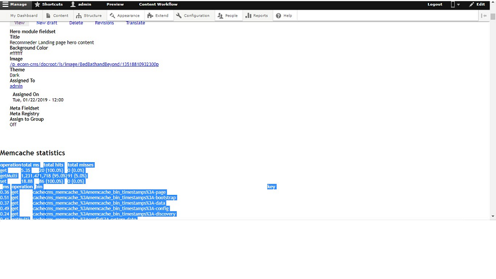Open the People menu item

[x=227, y=16]
